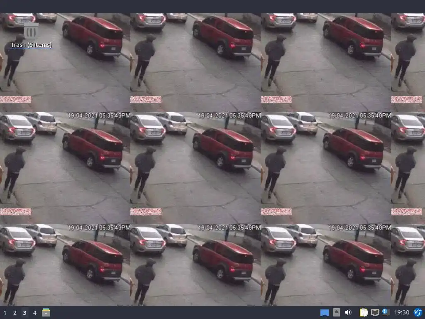Switch to workspace 4 in the pager

[35, 313]
